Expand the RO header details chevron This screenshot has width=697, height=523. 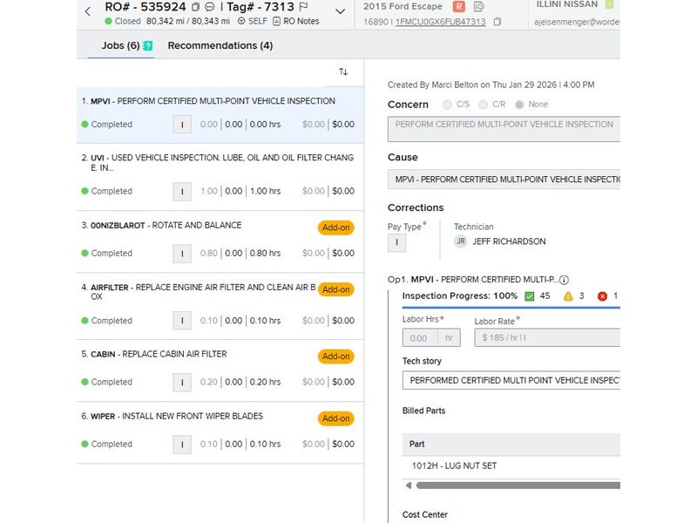[x=341, y=12]
